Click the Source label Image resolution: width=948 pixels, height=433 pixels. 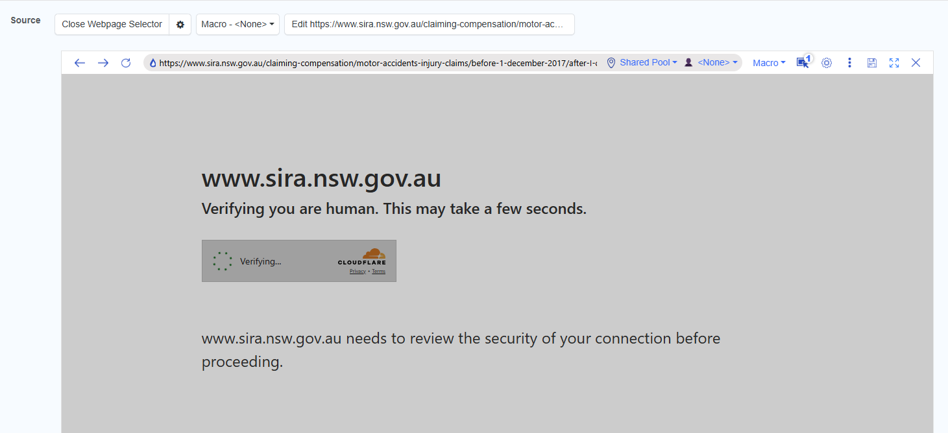26,20
